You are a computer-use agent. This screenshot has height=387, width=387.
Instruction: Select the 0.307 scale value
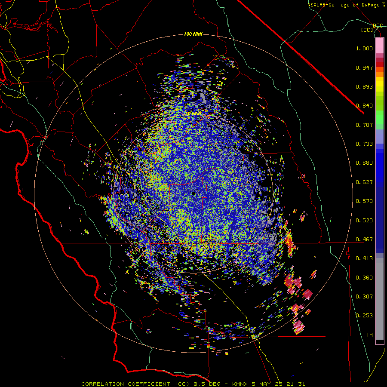tap(364, 297)
